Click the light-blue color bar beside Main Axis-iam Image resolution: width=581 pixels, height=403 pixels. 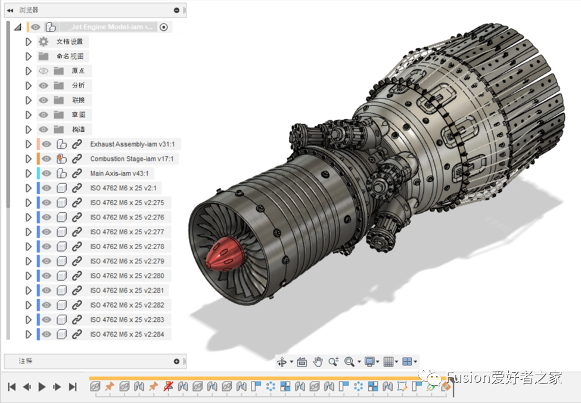[38, 173]
